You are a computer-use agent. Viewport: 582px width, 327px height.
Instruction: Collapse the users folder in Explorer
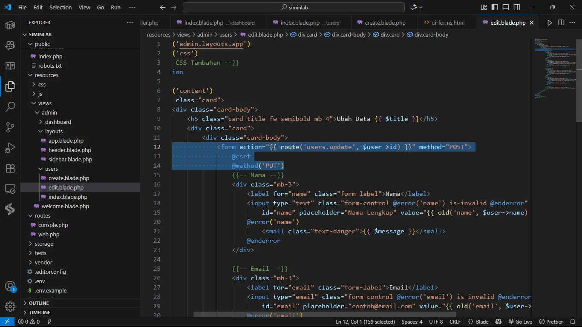coord(51,169)
